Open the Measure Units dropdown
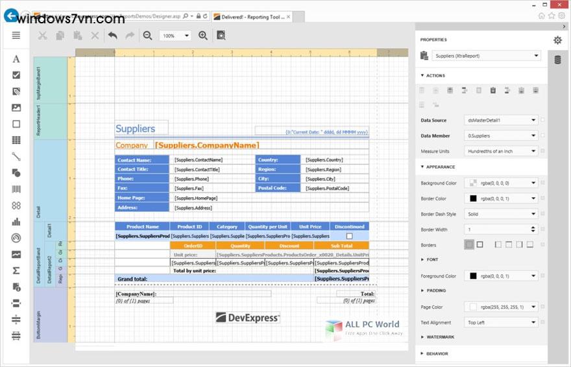 tap(502, 151)
